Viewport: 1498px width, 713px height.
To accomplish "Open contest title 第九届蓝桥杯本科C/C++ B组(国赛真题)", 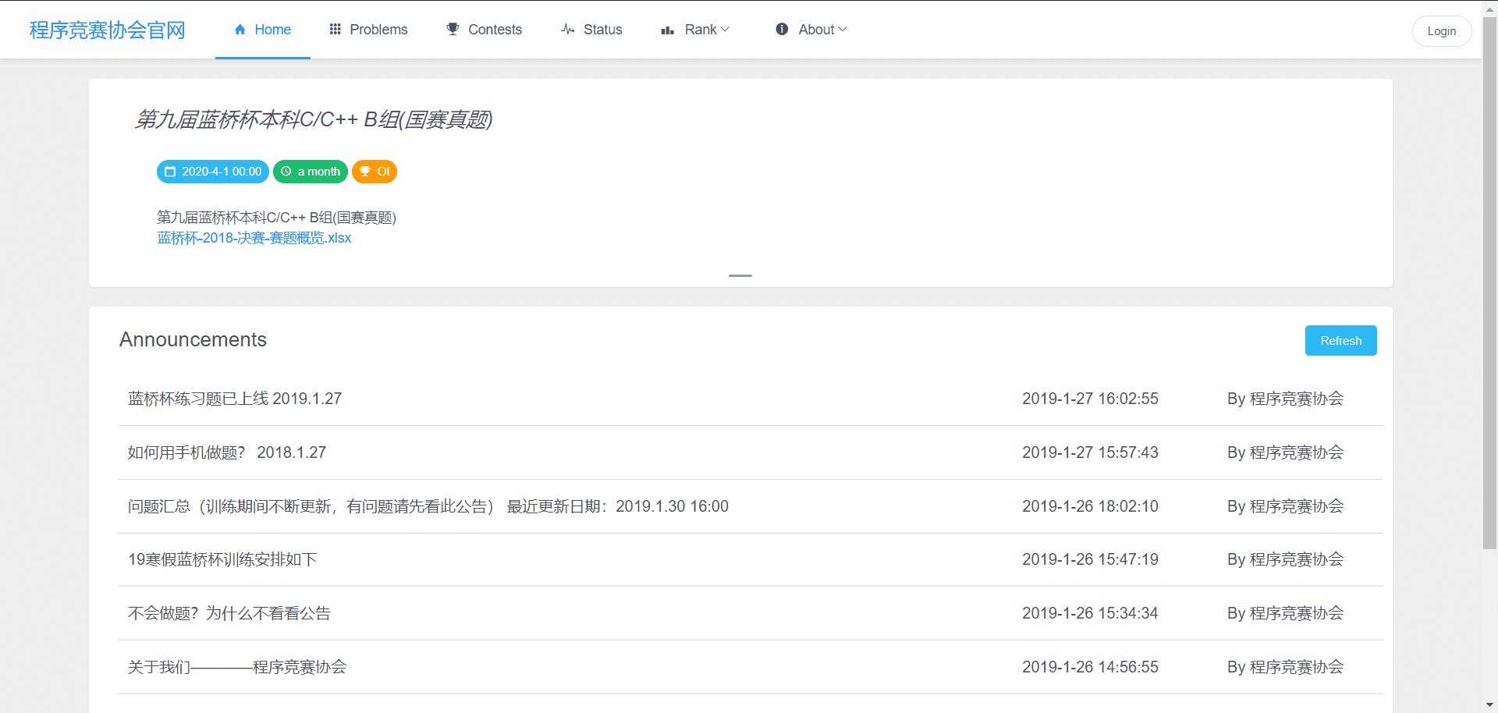I will (x=314, y=119).
